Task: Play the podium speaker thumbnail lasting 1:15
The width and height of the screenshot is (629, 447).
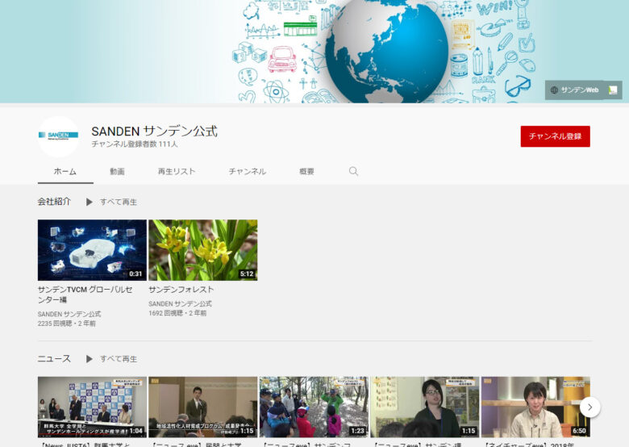Action: pyautogui.click(x=203, y=407)
